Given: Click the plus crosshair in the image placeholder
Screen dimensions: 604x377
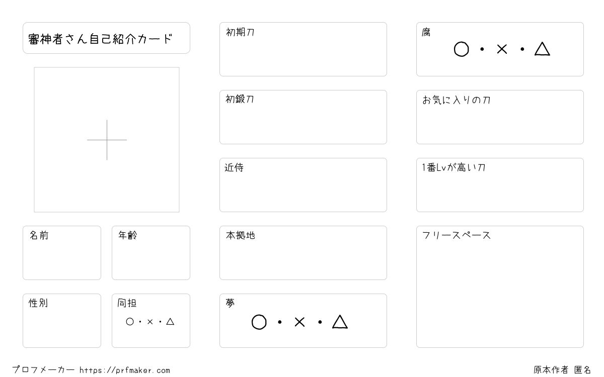Looking at the screenshot, I should point(107,140).
